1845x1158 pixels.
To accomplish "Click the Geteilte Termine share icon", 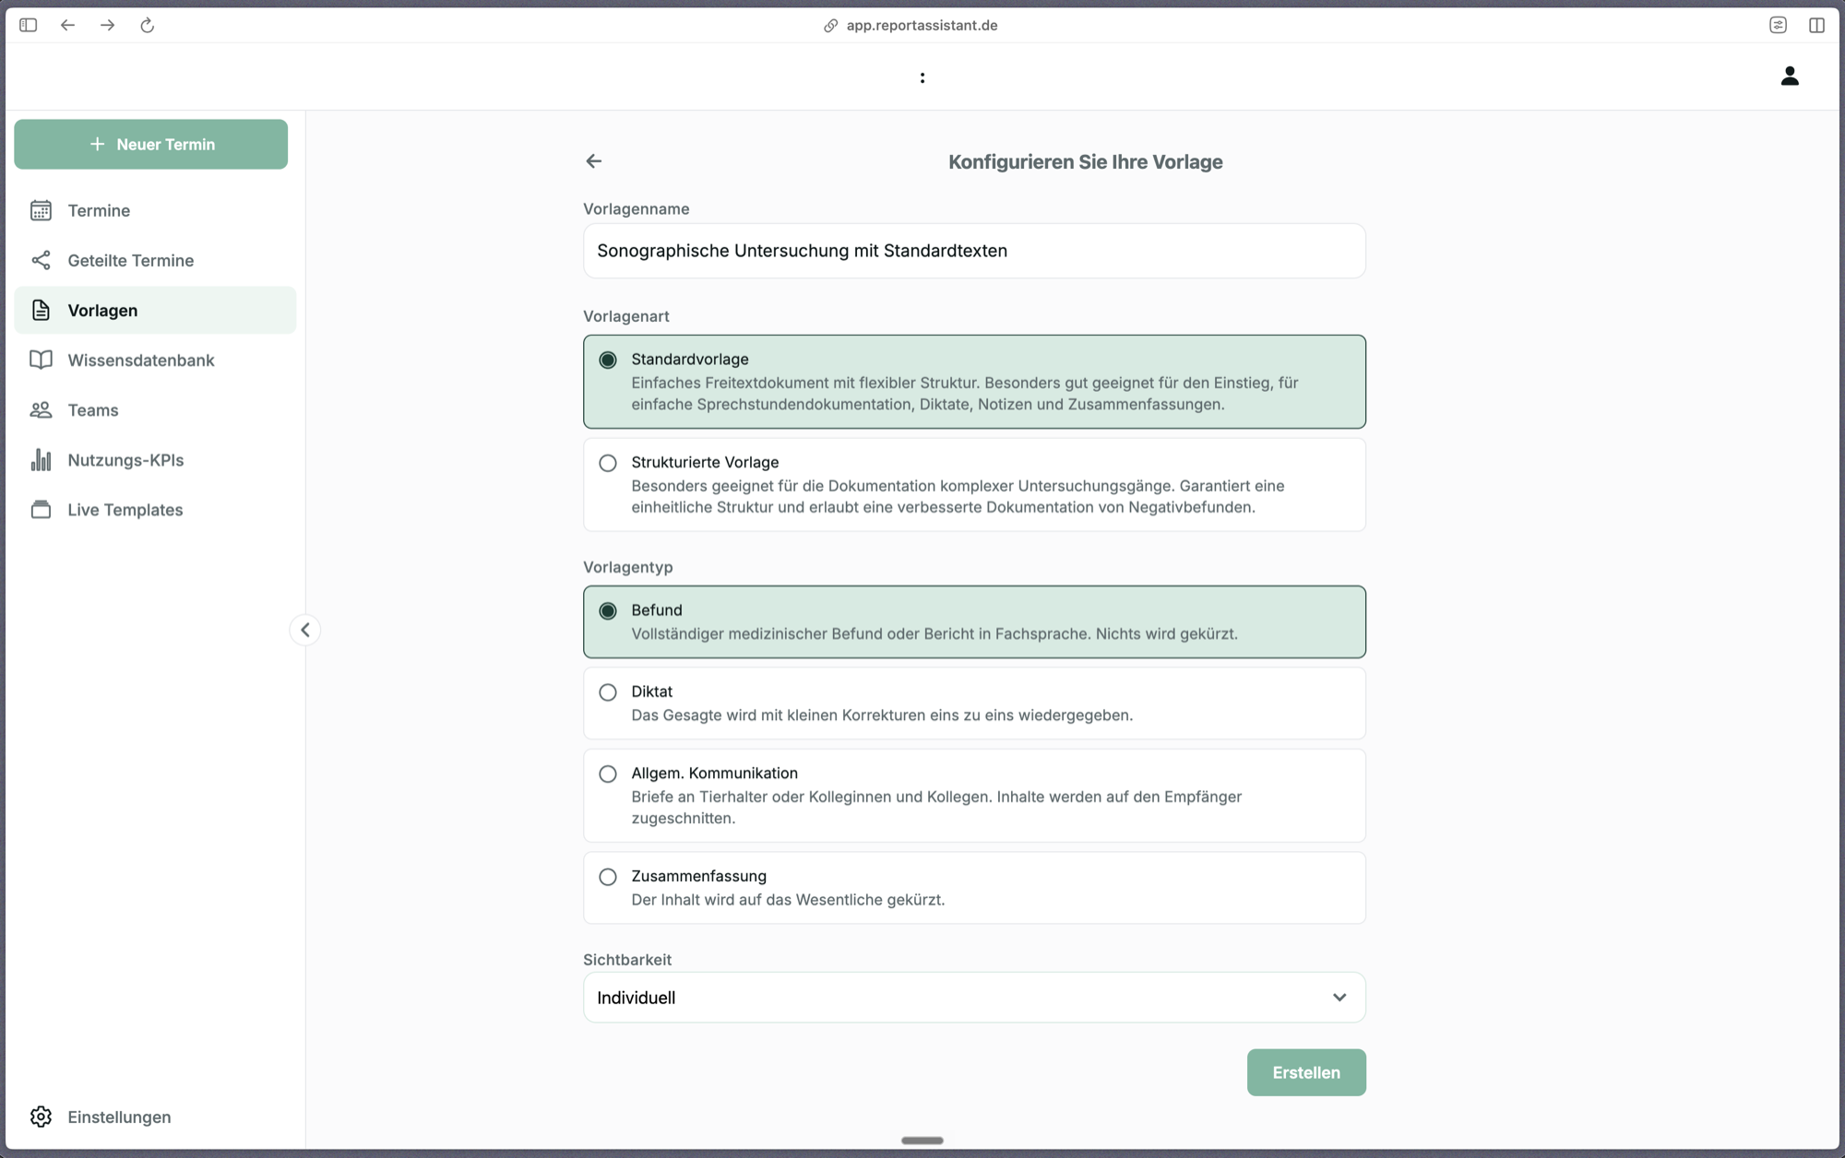I will coord(41,260).
